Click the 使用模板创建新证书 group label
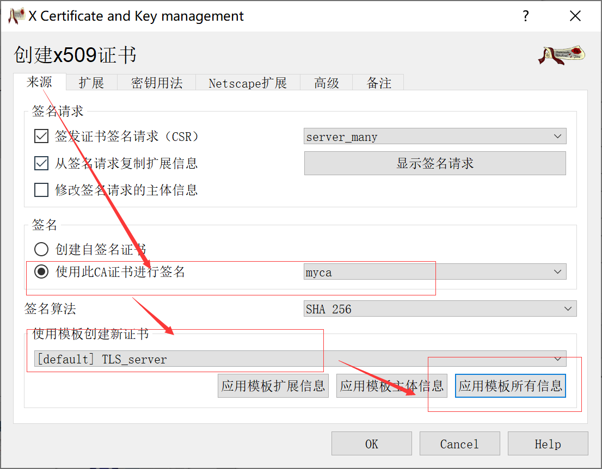 click(90, 334)
